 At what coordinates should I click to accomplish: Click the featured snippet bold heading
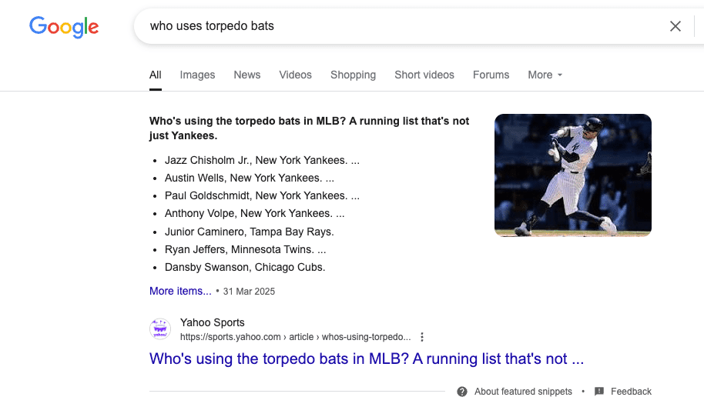pyautogui.click(x=310, y=128)
